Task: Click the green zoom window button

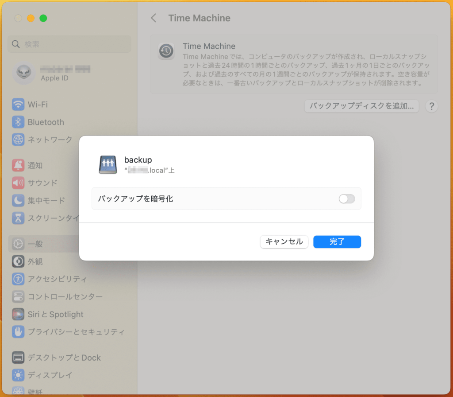Action: click(43, 18)
